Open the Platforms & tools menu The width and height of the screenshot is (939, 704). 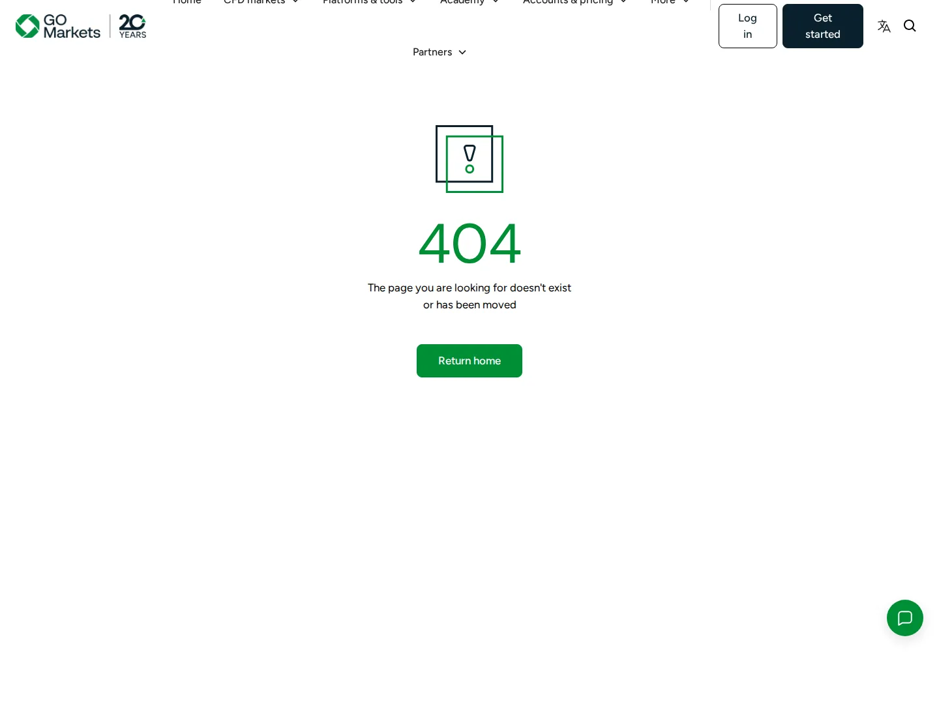(x=369, y=2)
